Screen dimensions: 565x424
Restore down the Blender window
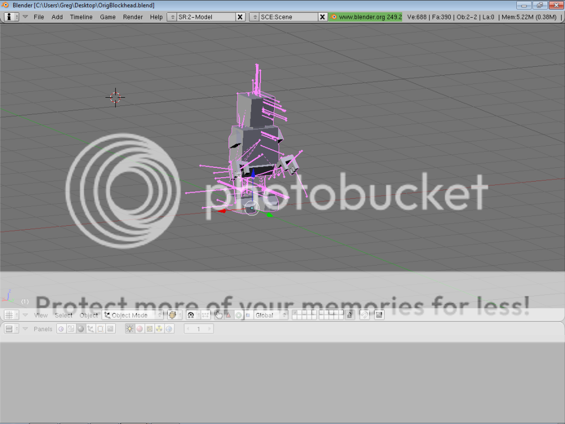[x=540, y=5]
